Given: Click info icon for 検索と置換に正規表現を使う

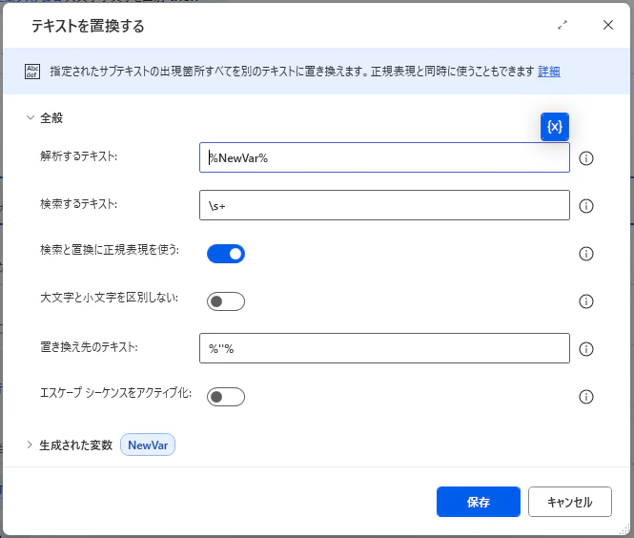Looking at the screenshot, I should pyautogui.click(x=586, y=254).
